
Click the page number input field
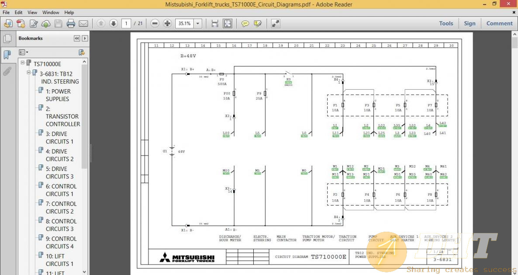126,24
